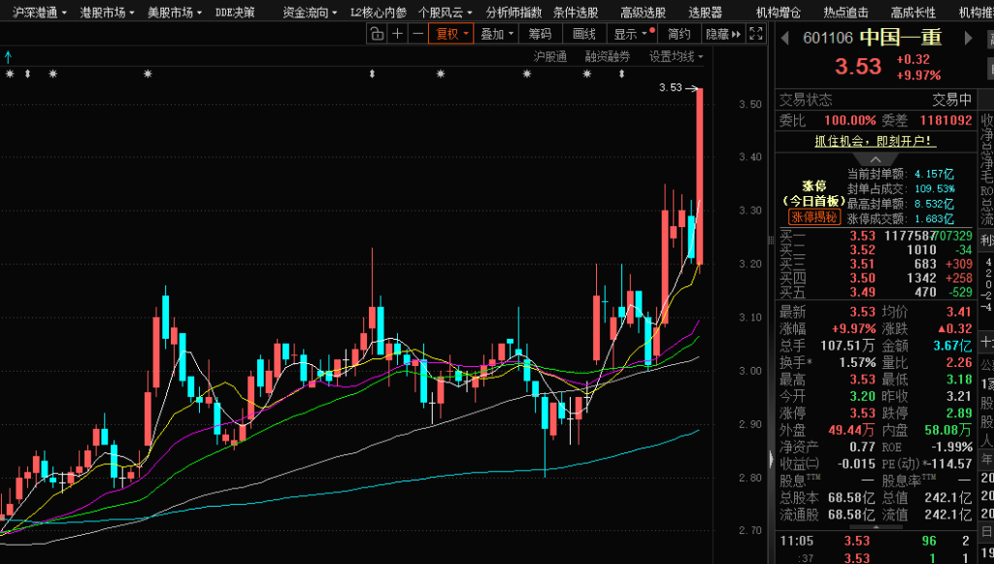
Task: Open the 复权 dropdown
Action: click(x=452, y=34)
